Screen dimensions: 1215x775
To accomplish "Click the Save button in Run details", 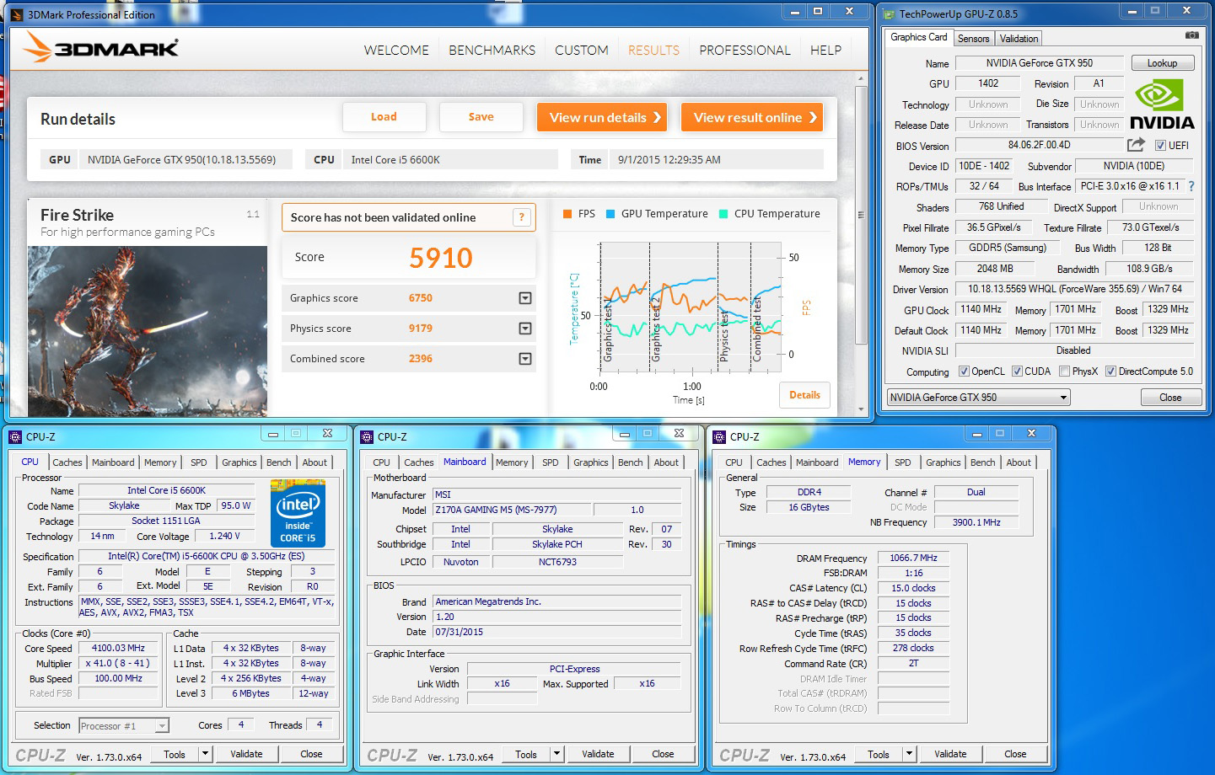I will click(x=481, y=117).
